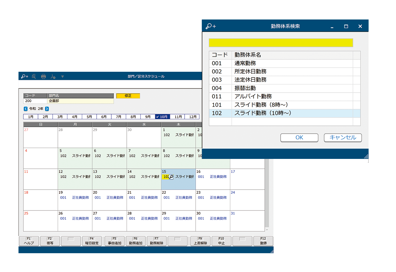Screen dimensions: 396x272
Task: Click OK in the 勤務体系検索 dialog
Action: tap(299, 138)
